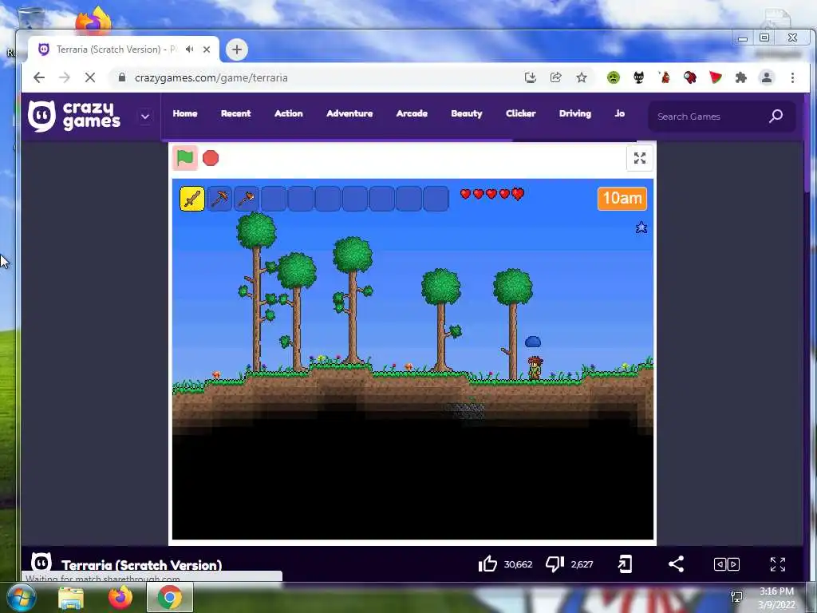Toggle Scratch player fullscreen icon
Viewport: 817px width, 613px height.
coord(640,158)
